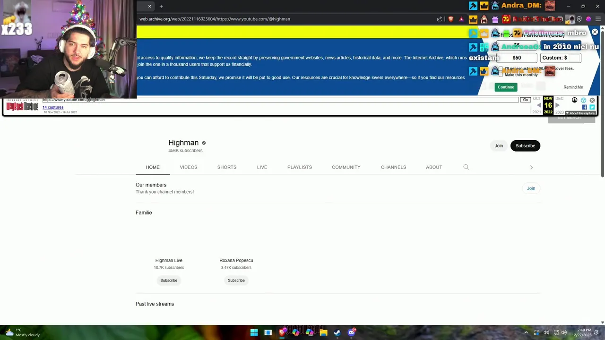Viewport: 605px width, 340px height.
Task: Close the Wayback toolbar
Action: tap(592, 100)
